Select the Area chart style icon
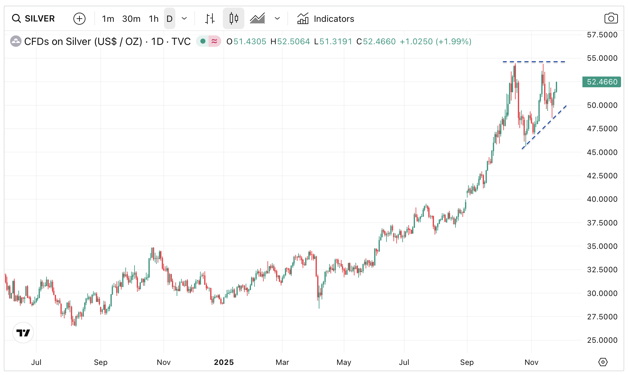This screenshot has height=375, width=628. click(257, 19)
